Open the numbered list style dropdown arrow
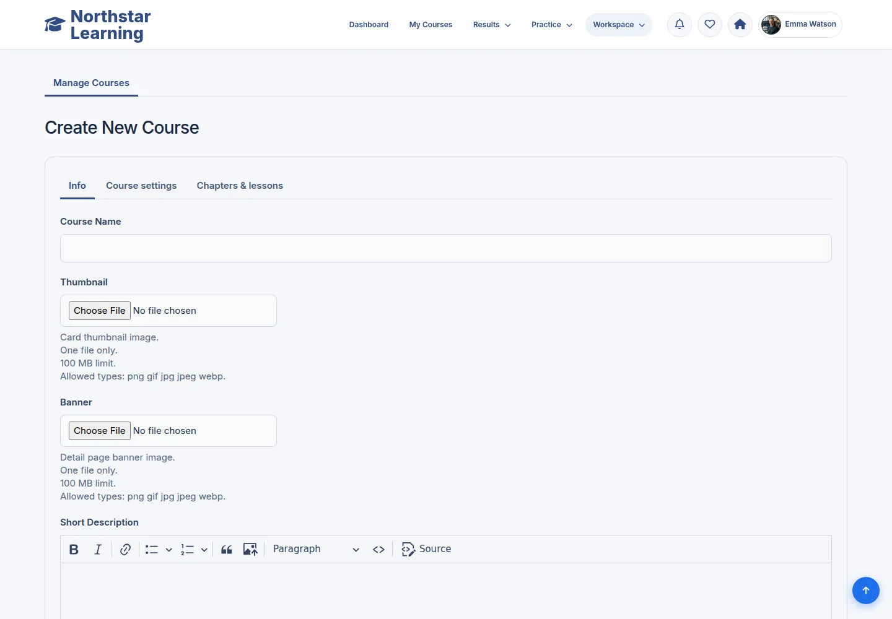This screenshot has width=892, height=619. [x=204, y=549]
